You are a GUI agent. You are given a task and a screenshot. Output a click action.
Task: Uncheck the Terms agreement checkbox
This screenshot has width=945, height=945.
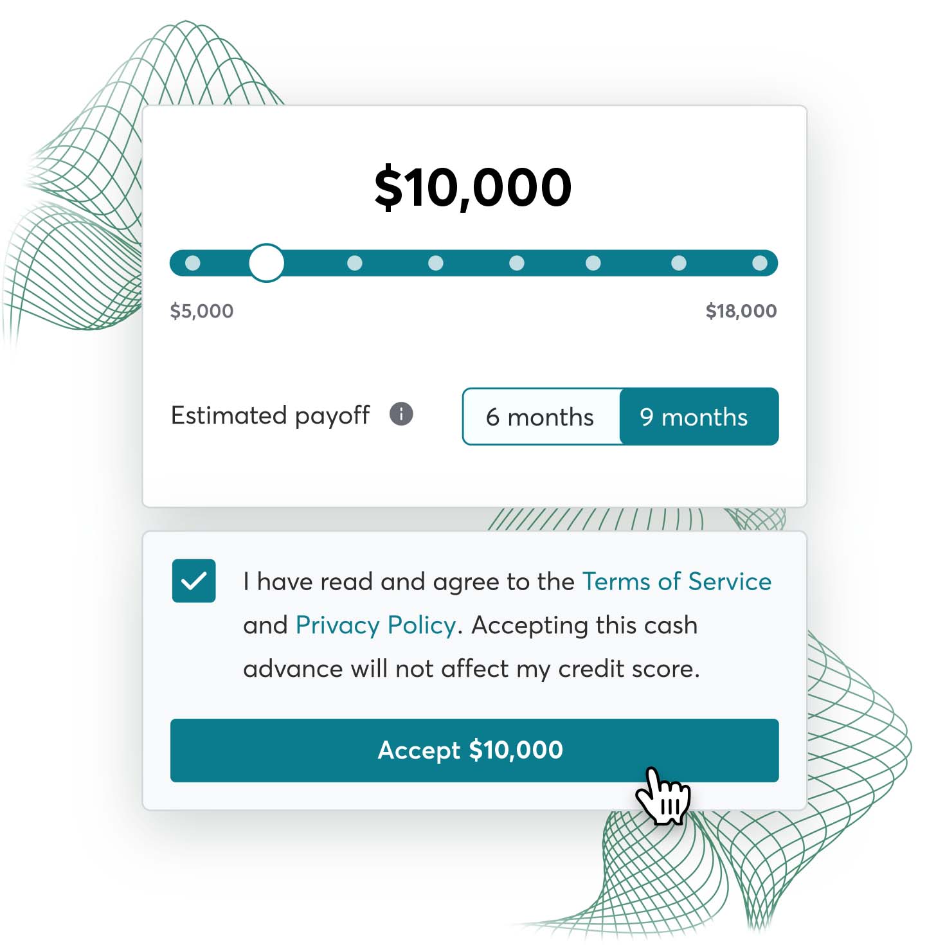194,581
